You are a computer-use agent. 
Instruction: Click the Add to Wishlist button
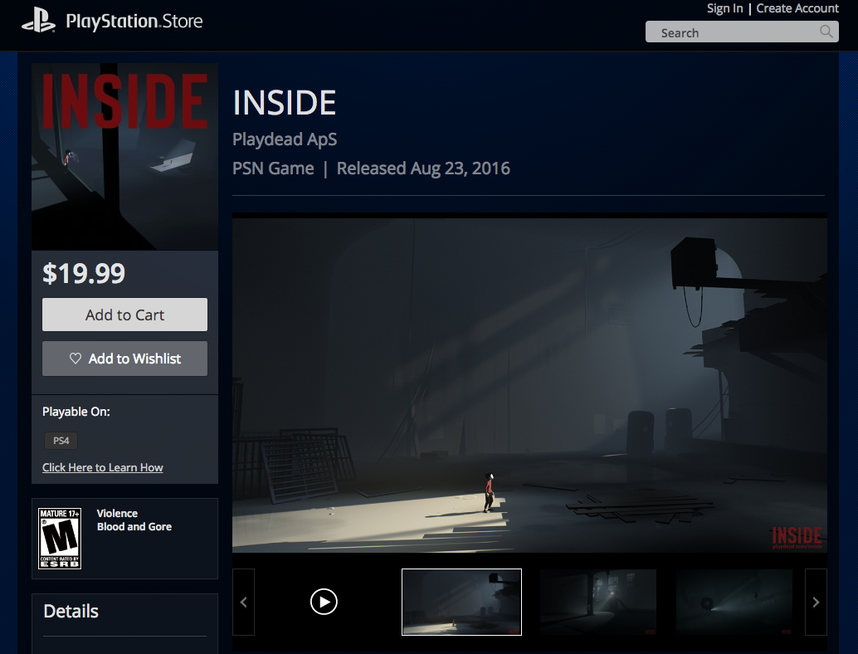pyautogui.click(x=124, y=359)
